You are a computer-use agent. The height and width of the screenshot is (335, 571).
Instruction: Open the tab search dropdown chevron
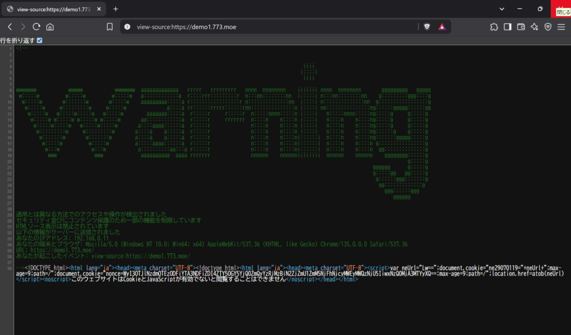(x=502, y=9)
